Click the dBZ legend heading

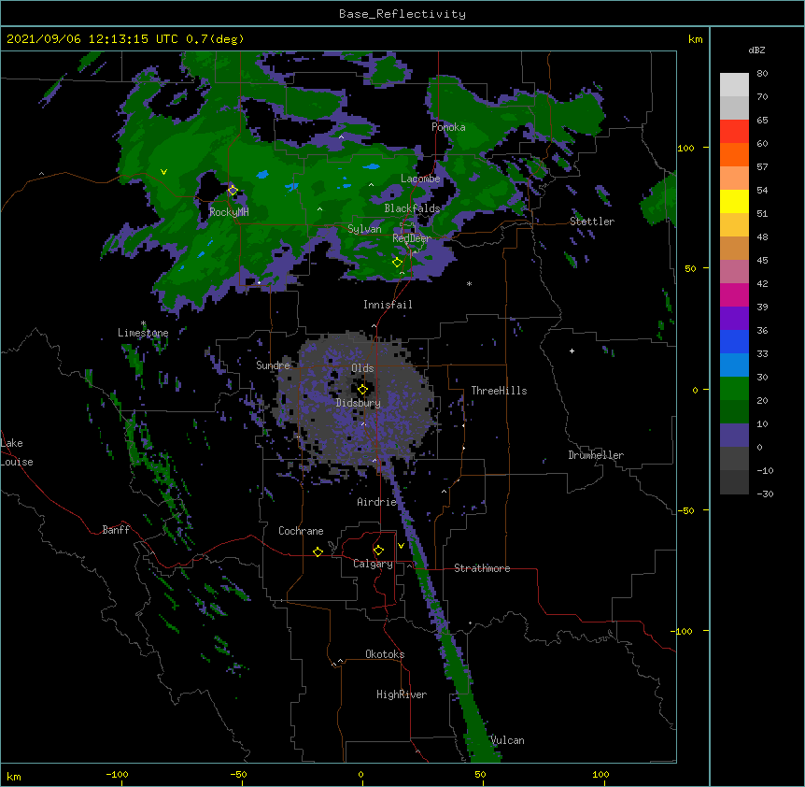pos(756,50)
